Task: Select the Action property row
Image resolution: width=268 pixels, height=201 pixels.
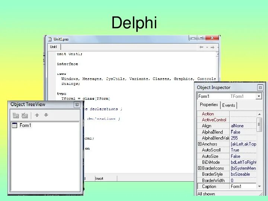Action: [x=227, y=114]
